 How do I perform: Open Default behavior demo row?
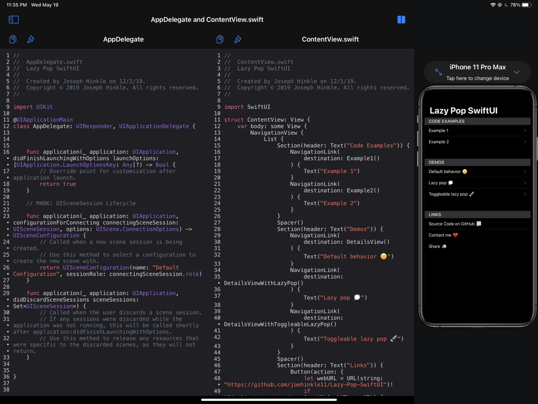pyautogui.click(x=477, y=171)
